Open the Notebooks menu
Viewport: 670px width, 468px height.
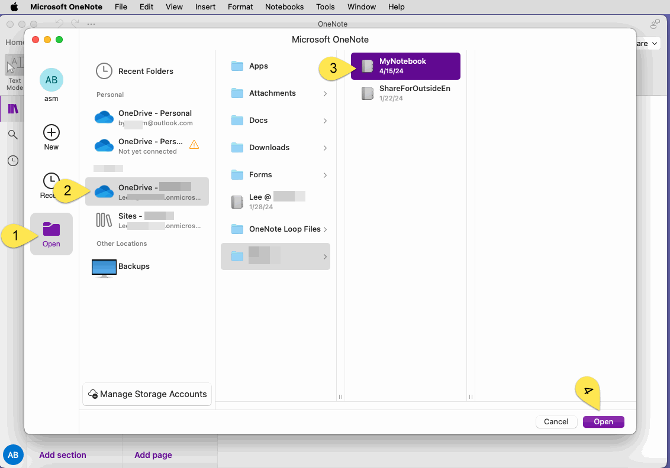[x=284, y=7]
